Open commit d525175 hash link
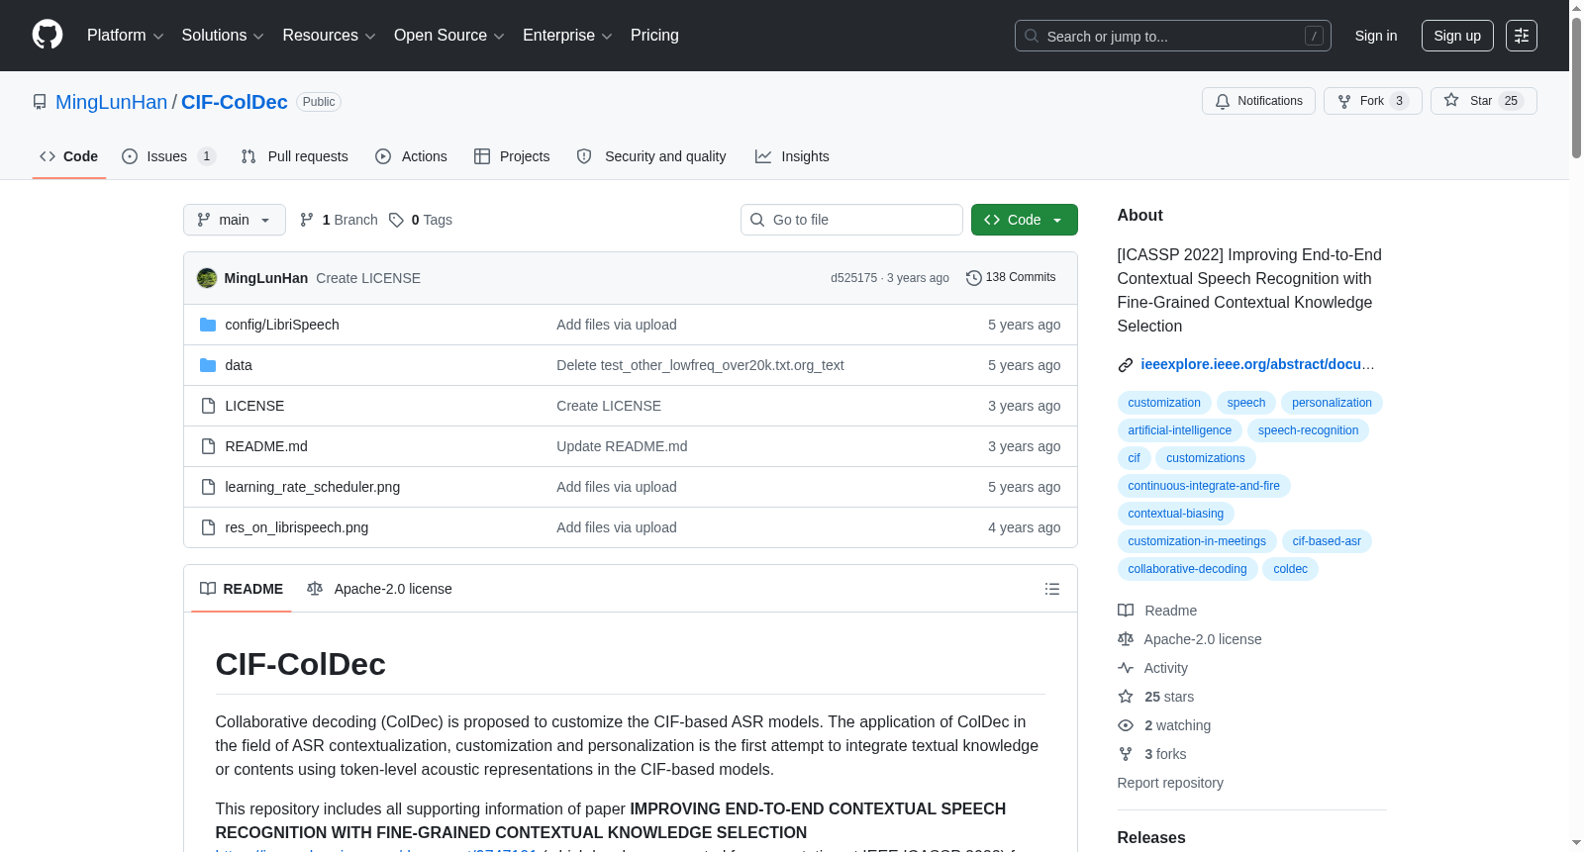Viewport: 1584px width, 852px height. coord(853,278)
